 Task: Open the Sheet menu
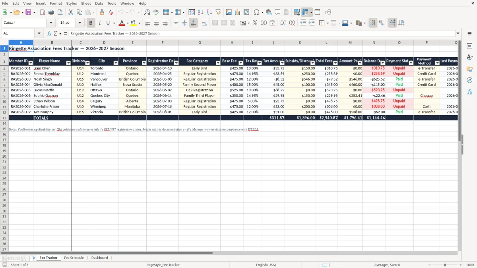pyautogui.click(x=86, y=3)
